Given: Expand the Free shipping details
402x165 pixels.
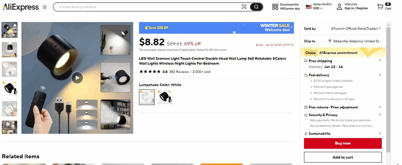Looking at the screenshot, I should click(x=380, y=61).
